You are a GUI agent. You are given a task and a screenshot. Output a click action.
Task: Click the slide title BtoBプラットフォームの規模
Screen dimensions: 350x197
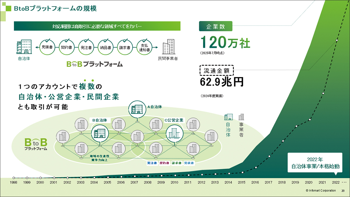point(55,9)
